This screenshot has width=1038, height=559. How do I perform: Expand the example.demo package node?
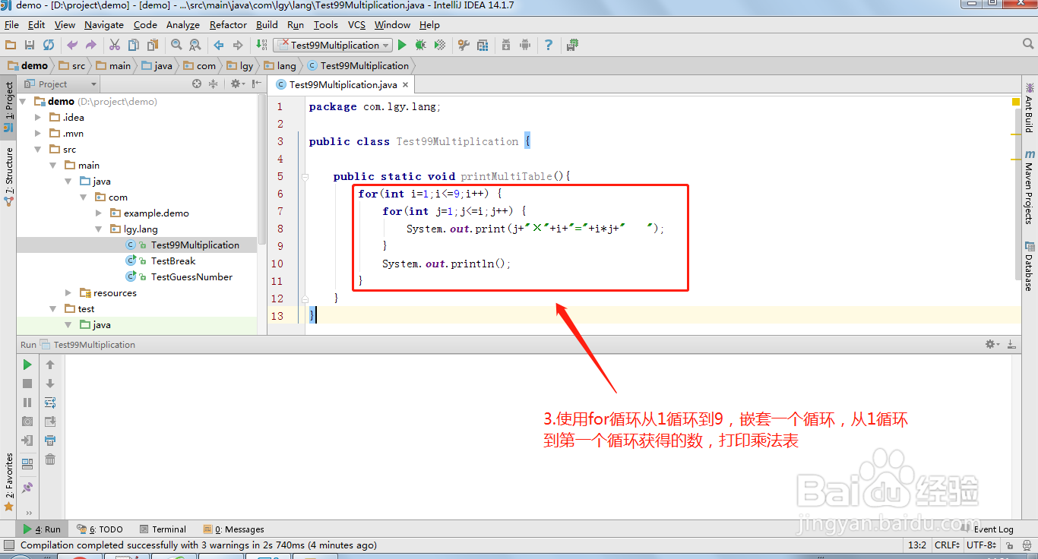(99, 213)
